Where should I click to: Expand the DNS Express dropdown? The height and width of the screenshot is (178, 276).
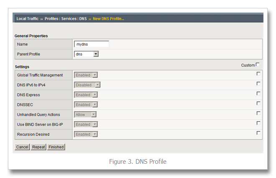(x=86, y=95)
